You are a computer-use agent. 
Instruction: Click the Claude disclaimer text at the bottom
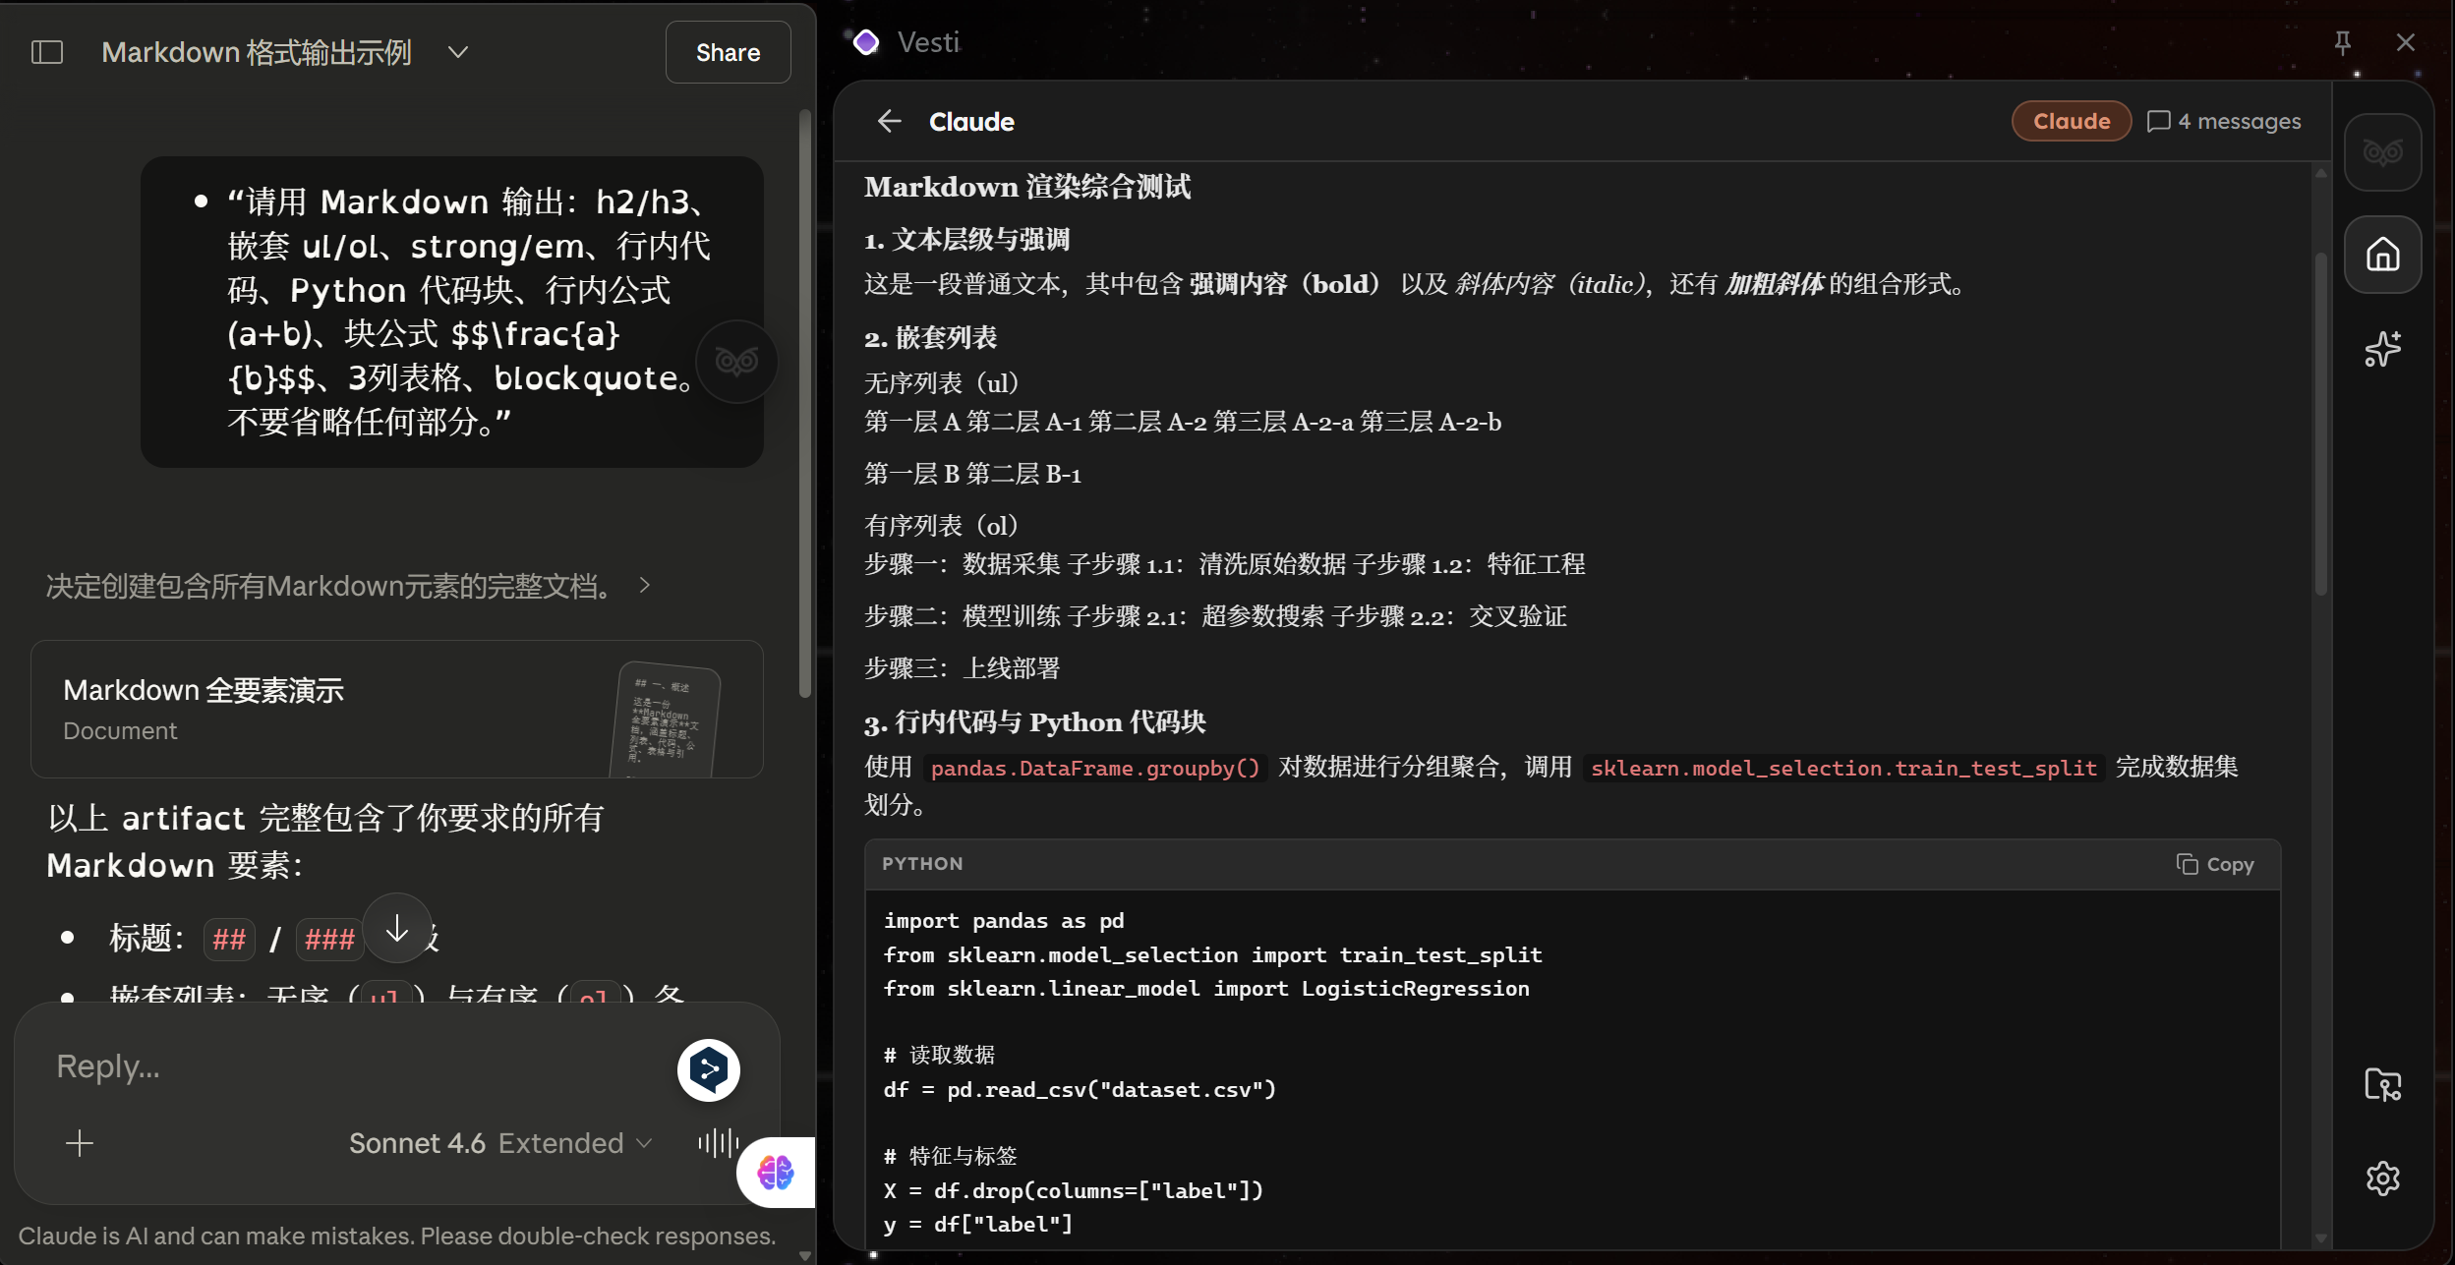tap(397, 1236)
